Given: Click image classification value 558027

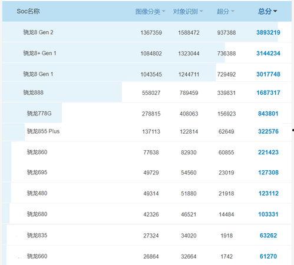Looking at the screenshot, I should [x=151, y=93].
